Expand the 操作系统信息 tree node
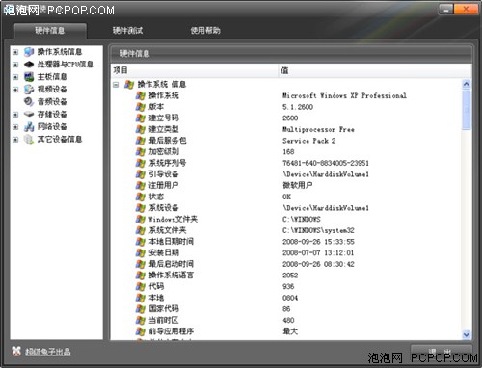Screen dimensions: 482x368 click(x=15, y=52)
